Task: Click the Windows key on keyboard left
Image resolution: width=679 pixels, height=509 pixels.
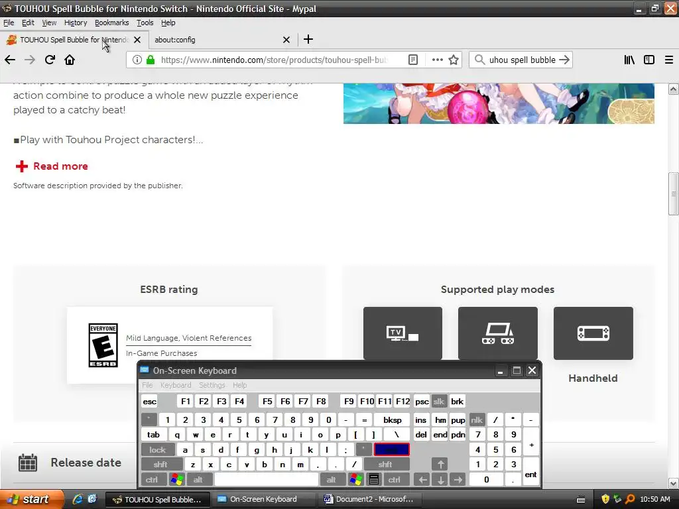Action: point(176,480)
